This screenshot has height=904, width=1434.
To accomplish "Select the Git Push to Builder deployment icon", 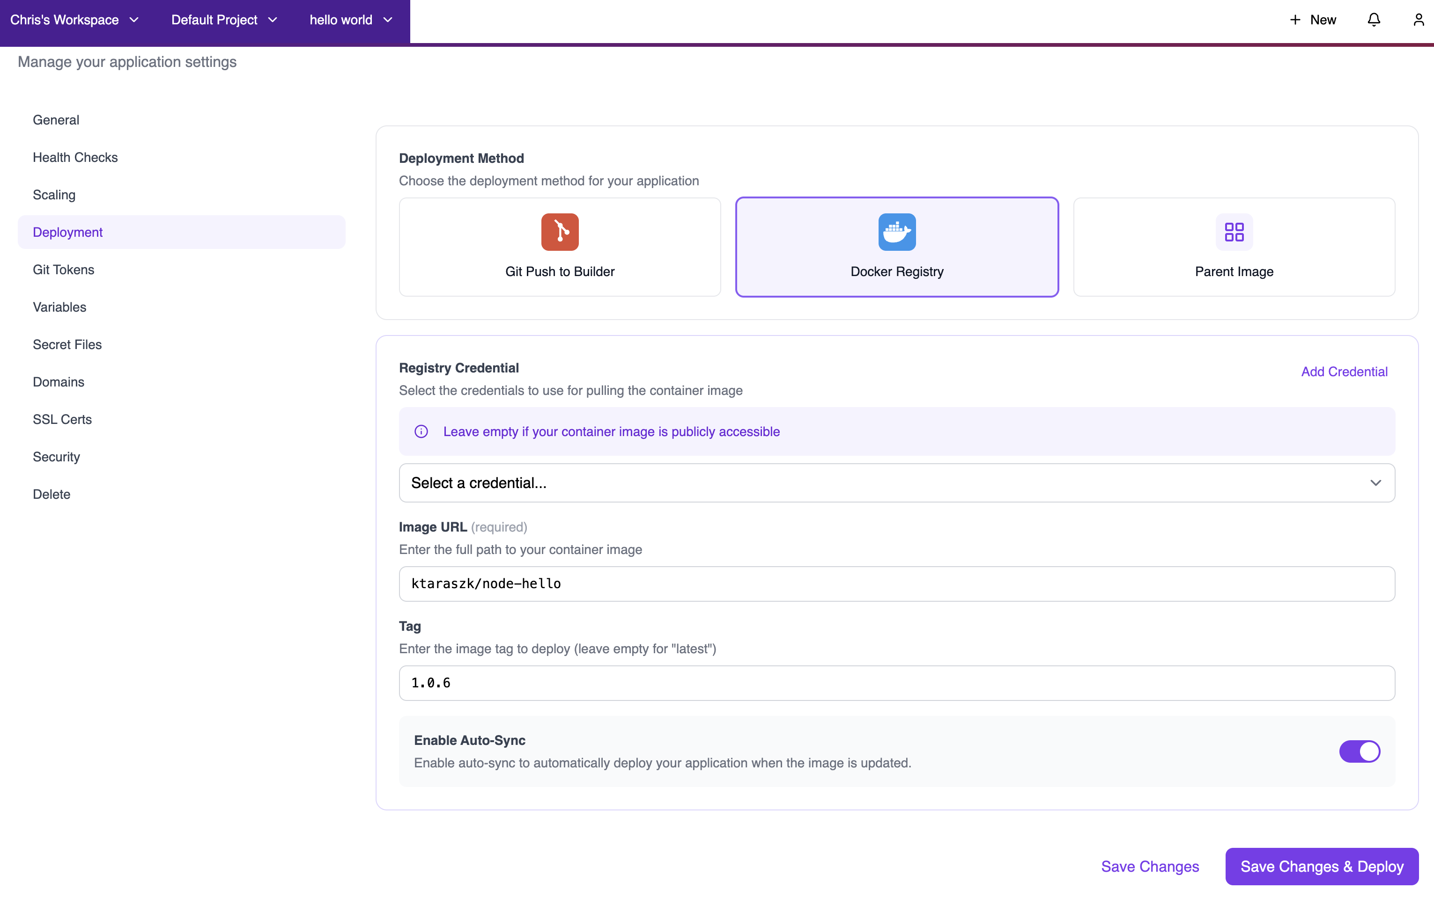I will click(x=559, y=232).
